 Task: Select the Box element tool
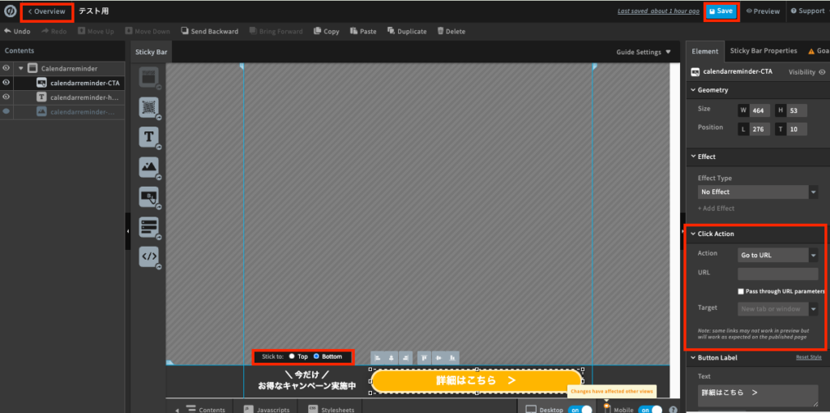click(148, 78)
